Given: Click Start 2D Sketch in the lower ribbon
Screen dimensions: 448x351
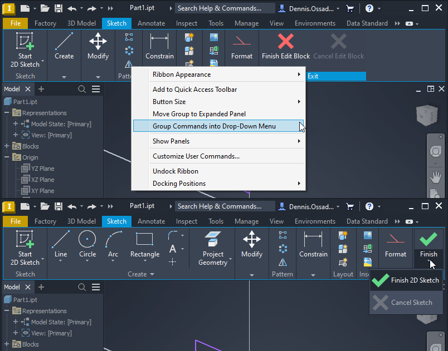Looking at the screenshot, I should tap(25, 248).
